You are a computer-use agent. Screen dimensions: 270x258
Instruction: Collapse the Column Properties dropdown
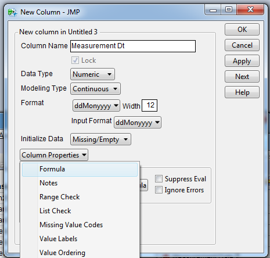tap(54, 155)
